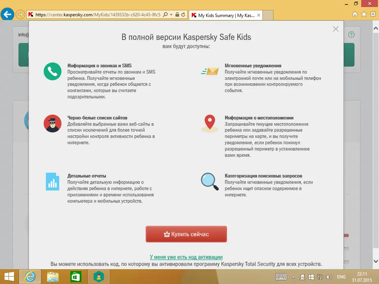Open Favorites with the star icon

364,14
